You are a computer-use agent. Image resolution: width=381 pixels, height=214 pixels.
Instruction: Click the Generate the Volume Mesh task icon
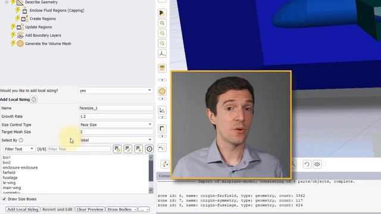tap(20, 43)
